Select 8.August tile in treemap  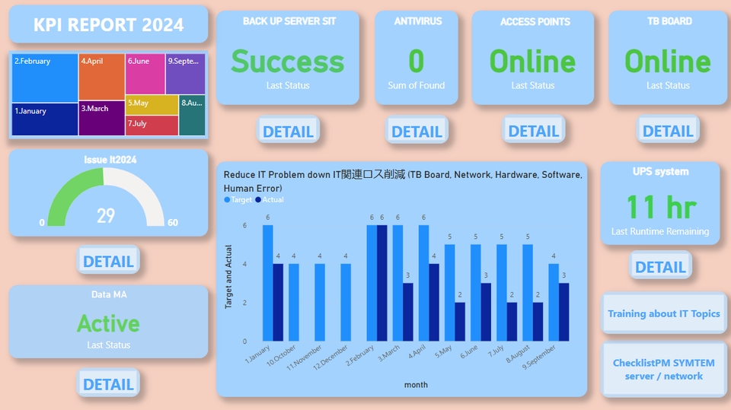192,116
